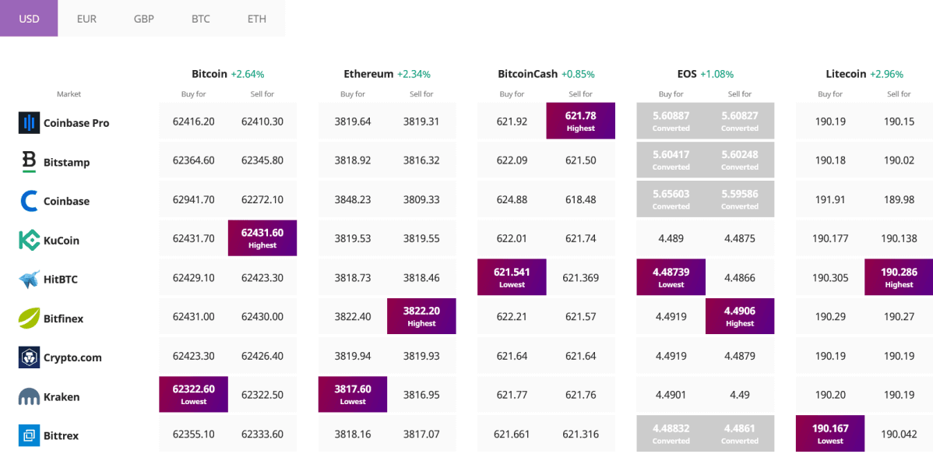The width and height of the screenshot is (933, 454).
Task: Click Kraken EOS sell price 4.49
Action: tap(740, 395)
